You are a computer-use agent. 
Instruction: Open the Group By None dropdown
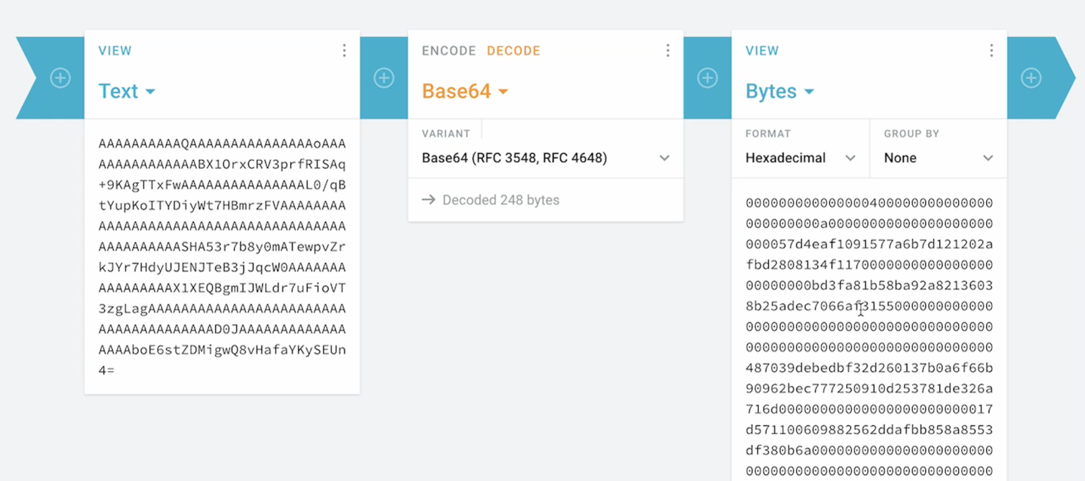[x=938, y=158]
